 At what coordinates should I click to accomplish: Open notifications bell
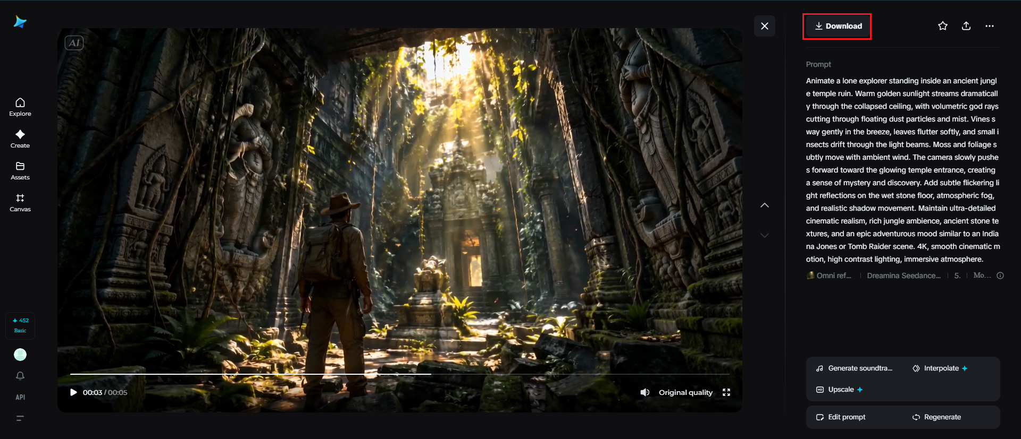pyautogui.click(x=20, y=376)
